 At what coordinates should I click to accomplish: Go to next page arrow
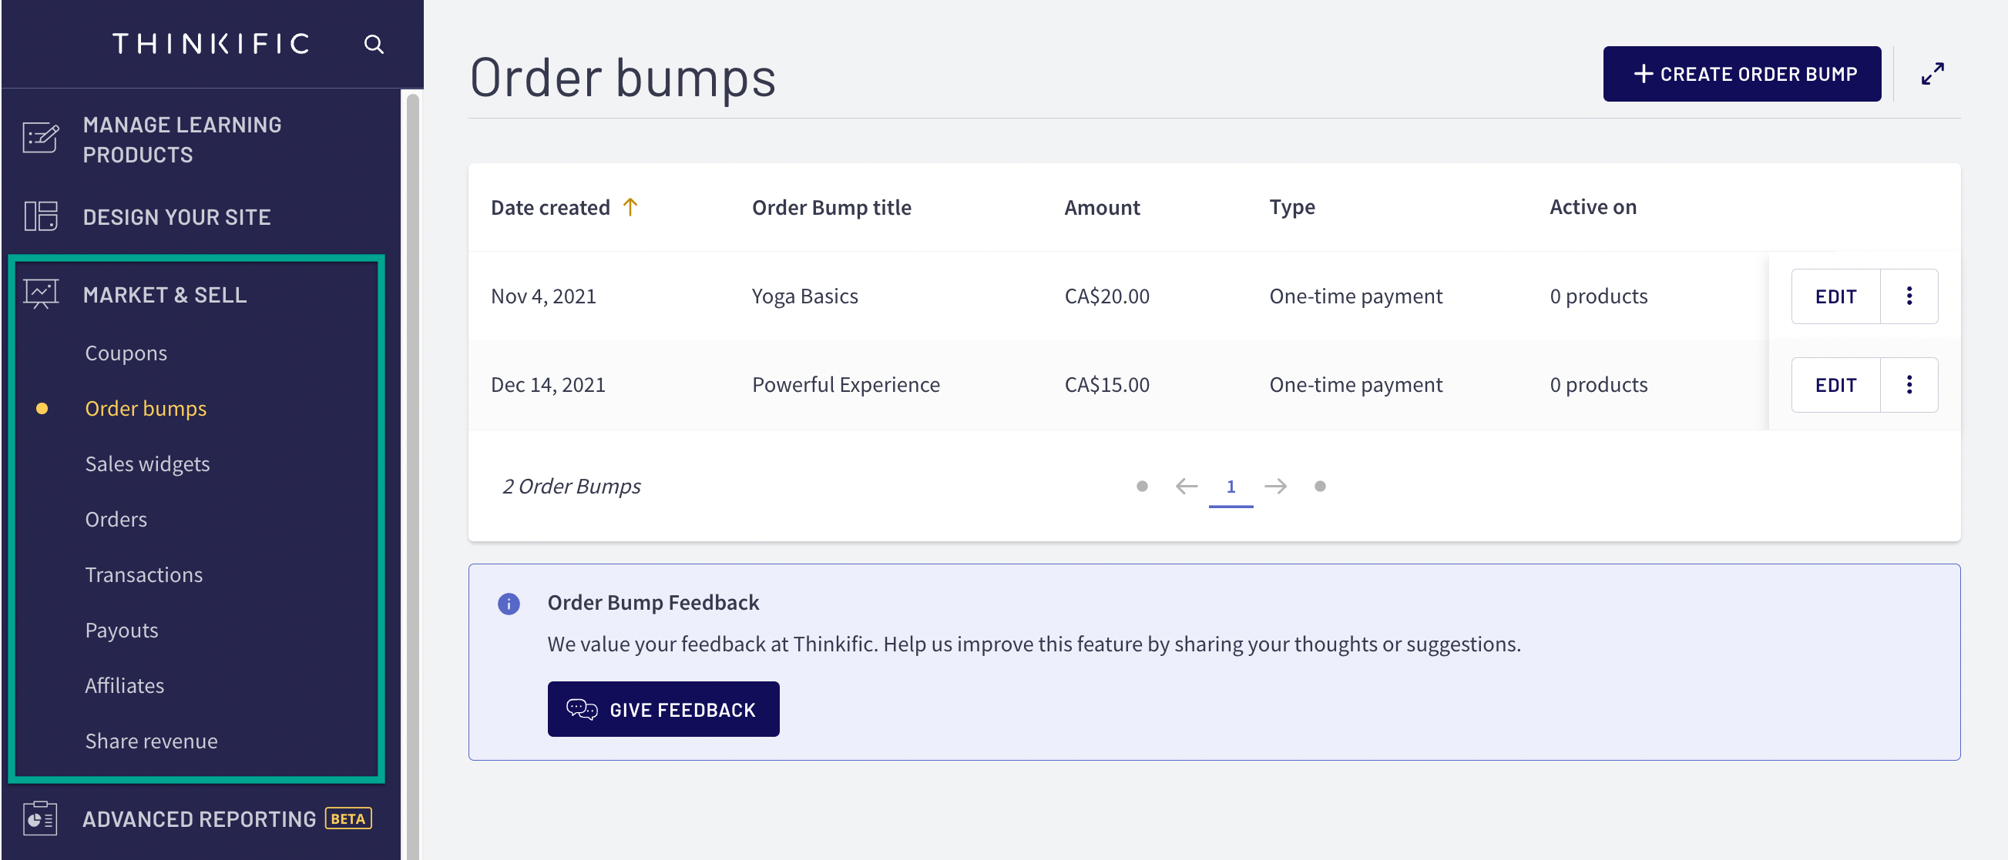coord(1275,486)
